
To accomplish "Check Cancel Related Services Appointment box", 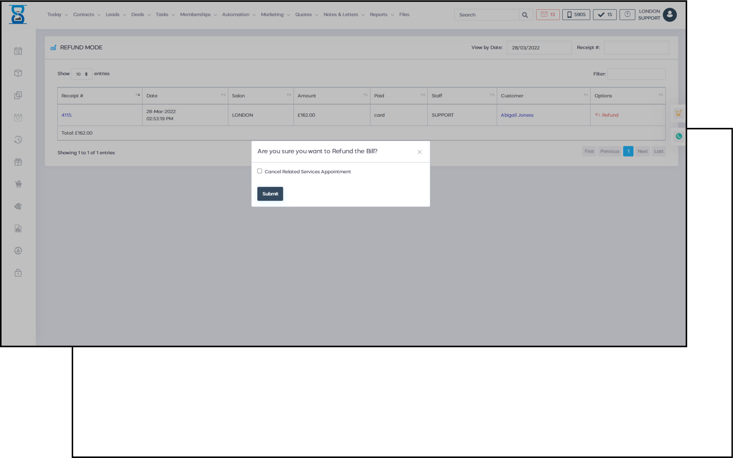I will 260,171.
